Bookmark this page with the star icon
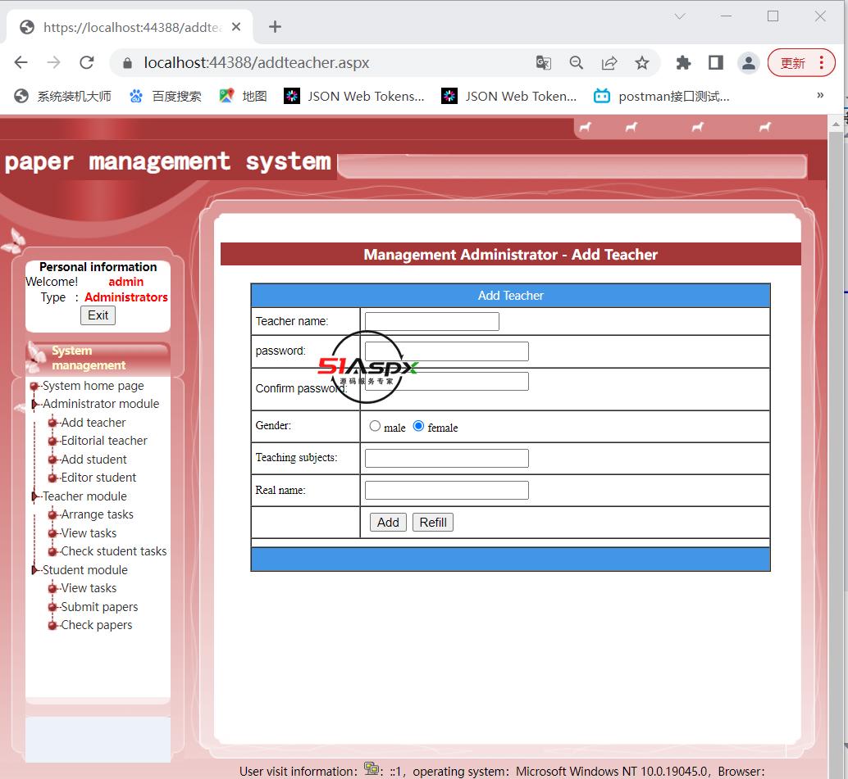This screenshot has width=848, height=779. [x=642, y=63]
